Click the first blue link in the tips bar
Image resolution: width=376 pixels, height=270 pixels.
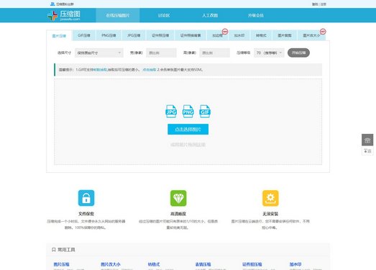[100, 70]
